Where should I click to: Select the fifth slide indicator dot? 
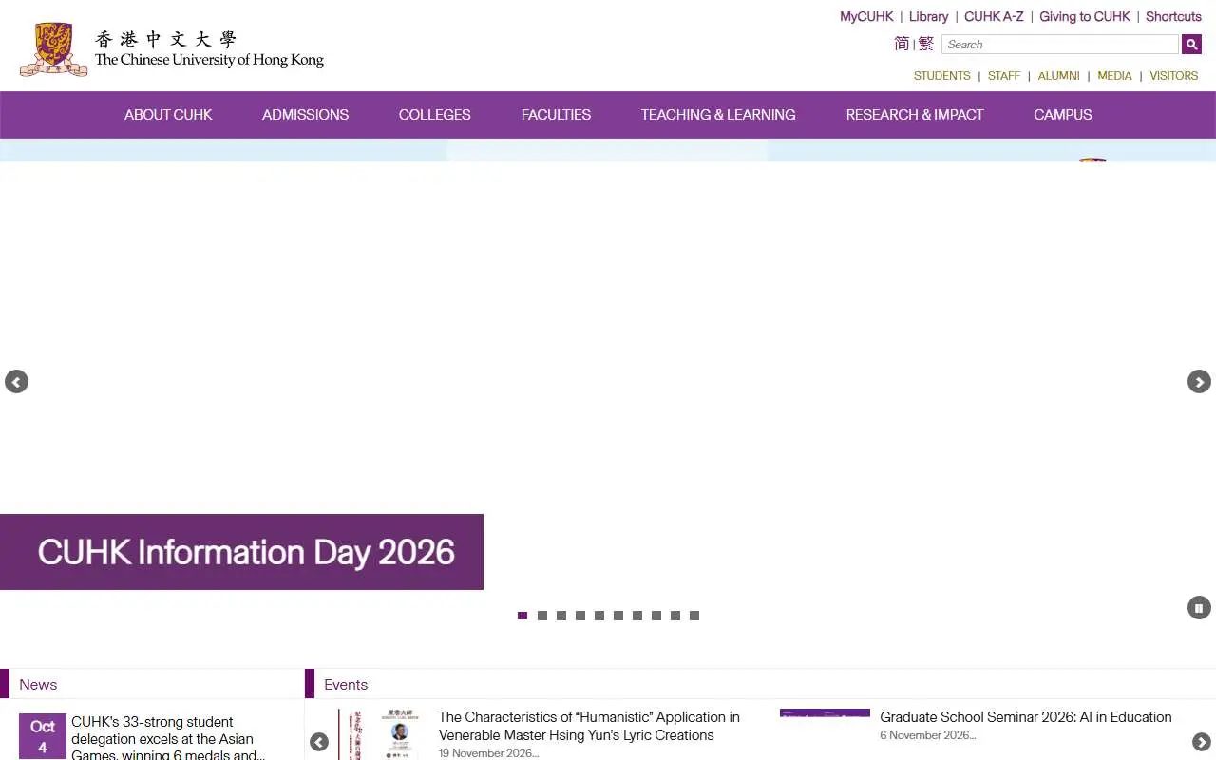click(x=599, y=616)
